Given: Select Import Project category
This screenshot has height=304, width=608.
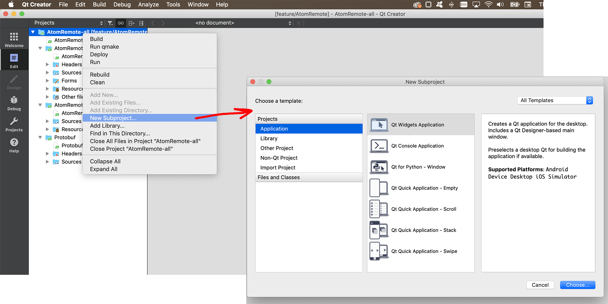Looking at the screenshot, I should [x=309, y=168].
